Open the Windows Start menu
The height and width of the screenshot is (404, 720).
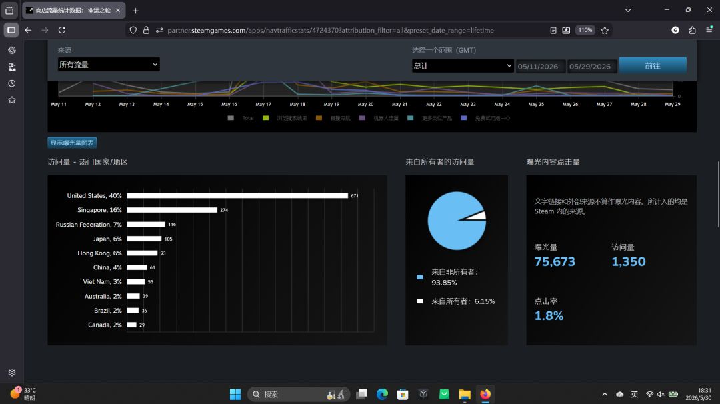pyautogui.click(x=235, y=394)
